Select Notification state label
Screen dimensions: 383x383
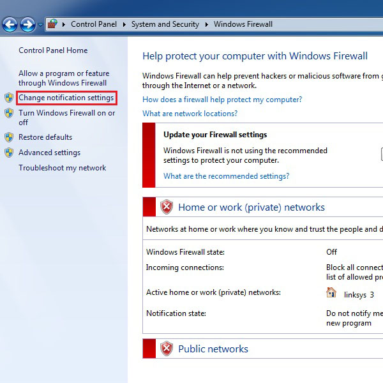(x=176, y=313)
